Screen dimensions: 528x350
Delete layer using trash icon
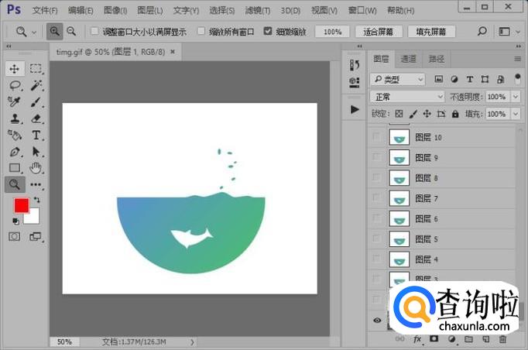(503, 339)
